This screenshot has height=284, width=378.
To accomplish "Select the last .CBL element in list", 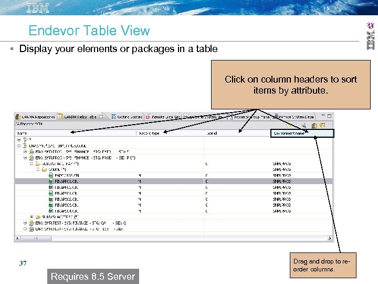I will point(66,211).
